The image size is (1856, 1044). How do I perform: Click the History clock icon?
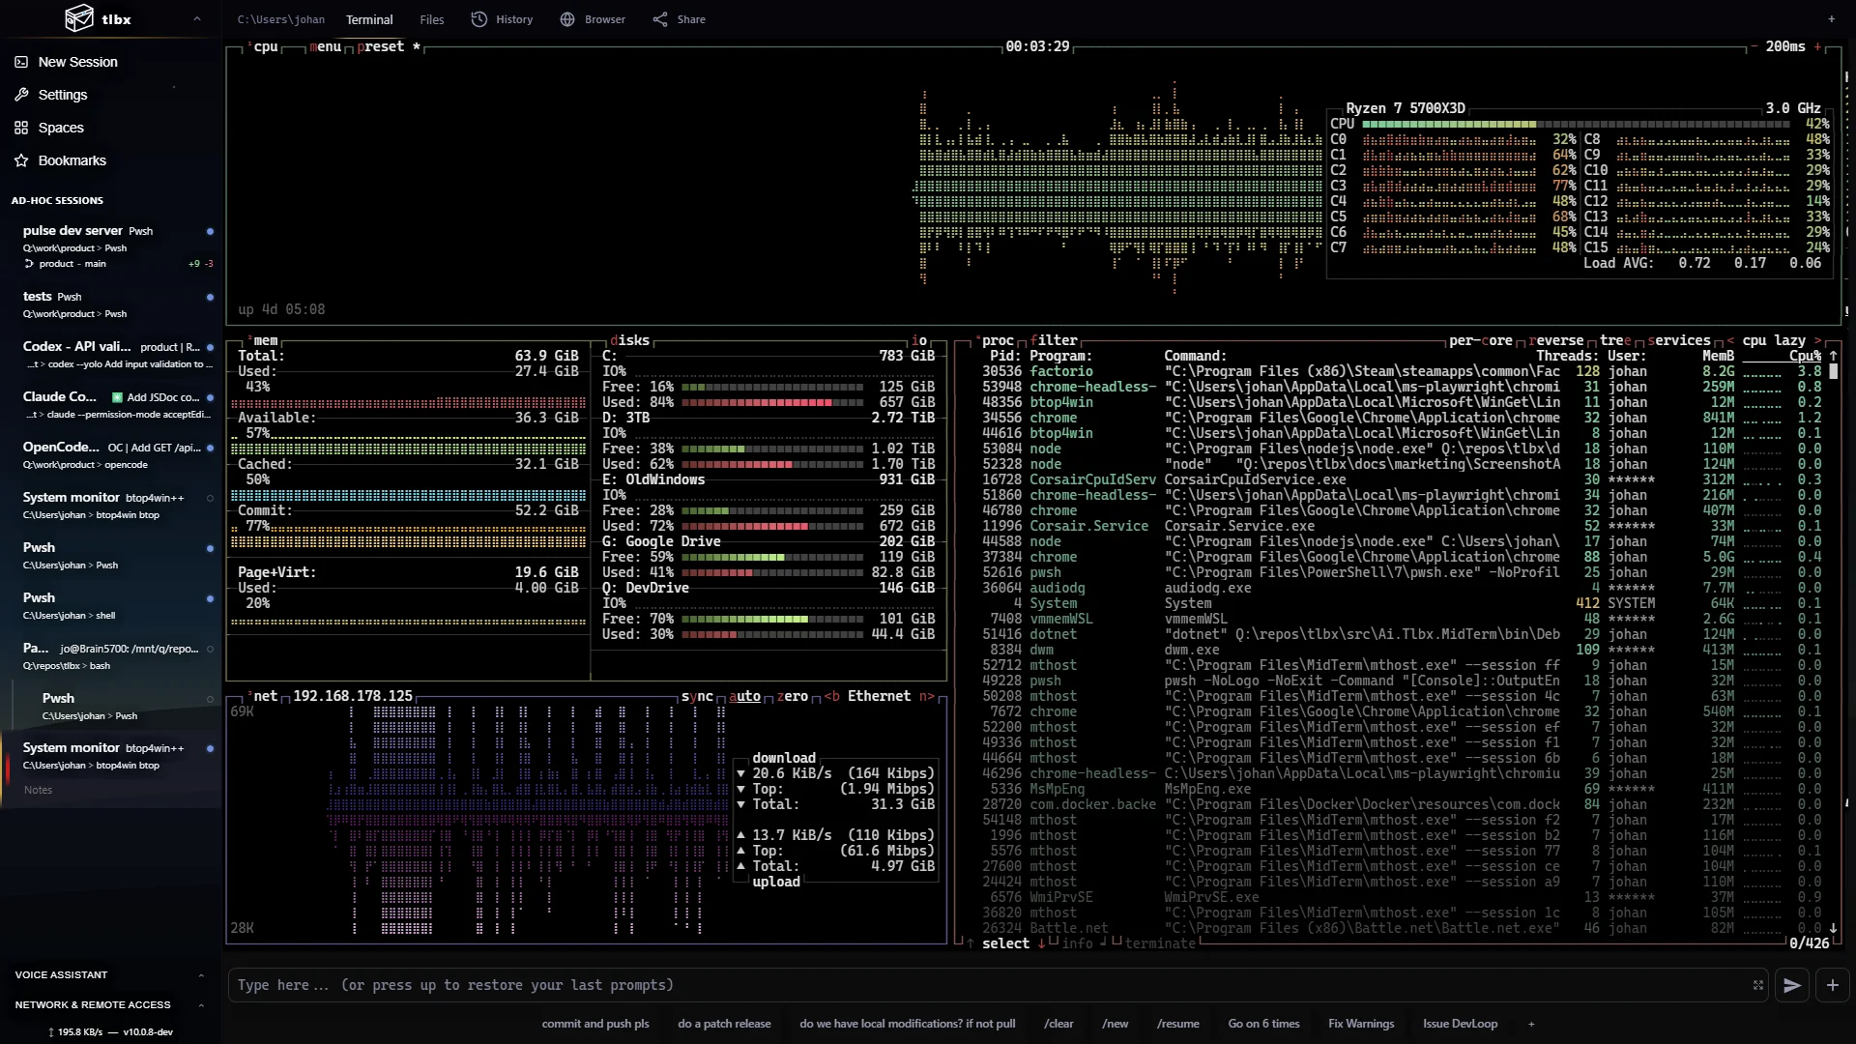(479, 19)
